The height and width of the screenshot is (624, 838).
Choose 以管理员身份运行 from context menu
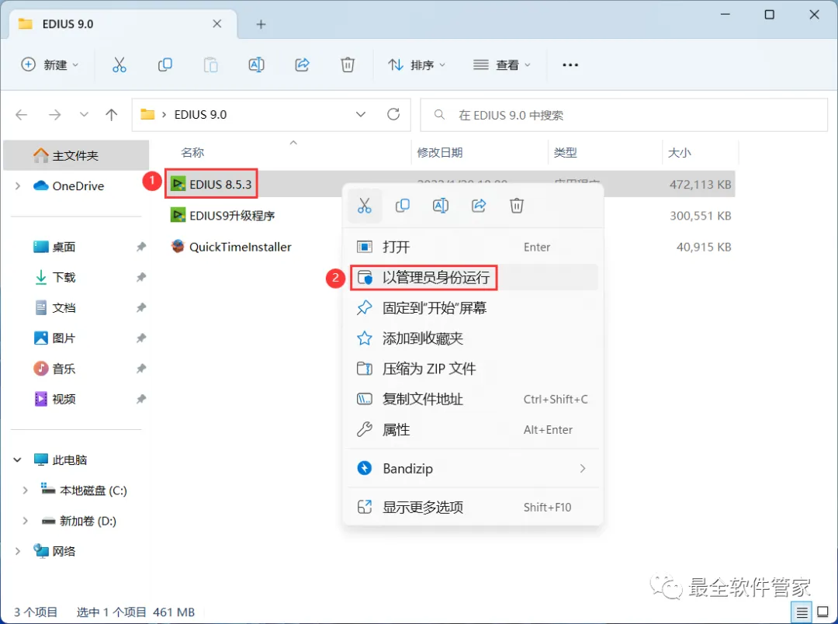(473, 278)
